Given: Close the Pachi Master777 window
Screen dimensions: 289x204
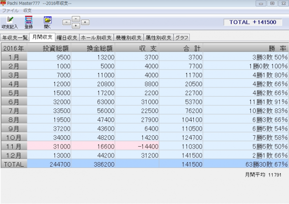Looking at the screenshot, I should pos(284,3).
